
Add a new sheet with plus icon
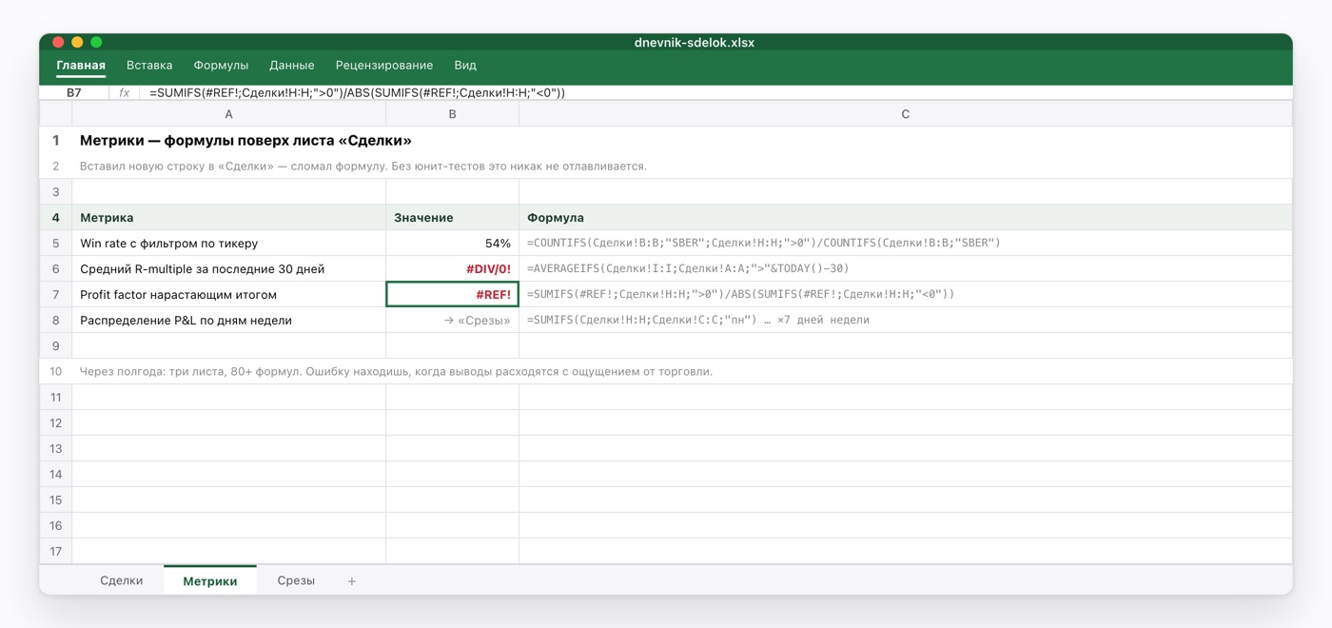pos(352,580)
